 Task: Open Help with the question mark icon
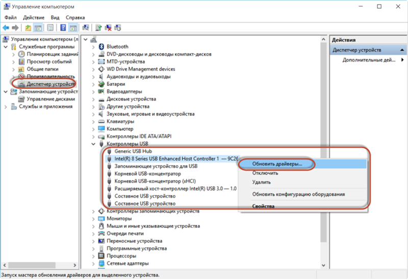pos(63,28)
